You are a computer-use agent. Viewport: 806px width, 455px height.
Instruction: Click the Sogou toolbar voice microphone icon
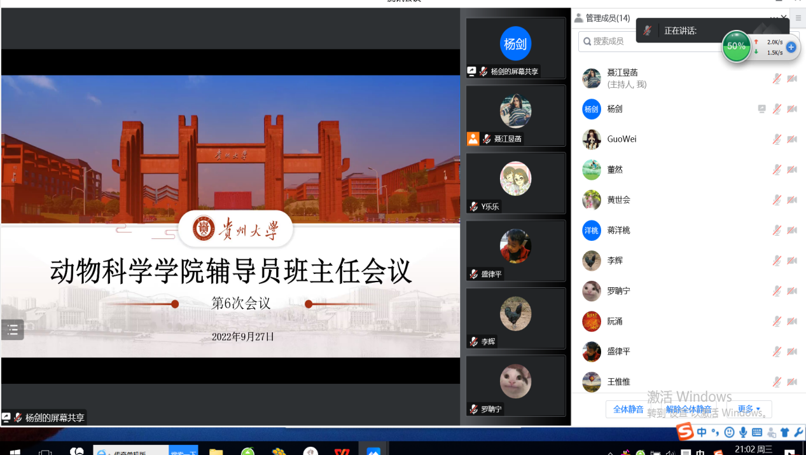click(743, 432)
